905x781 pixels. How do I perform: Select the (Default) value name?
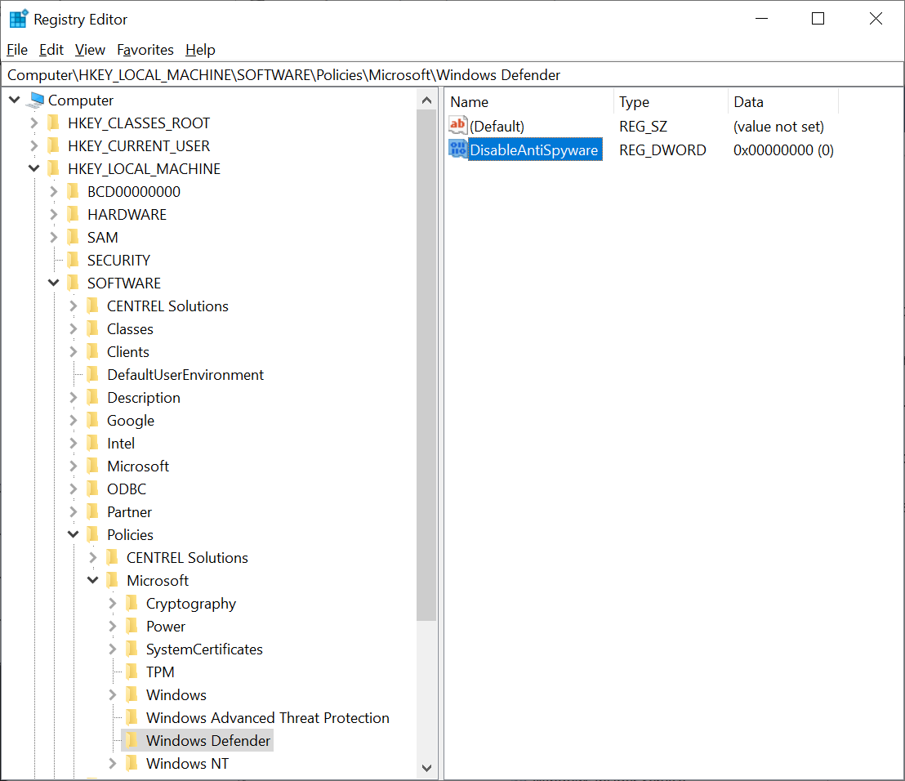click(497, 127)
